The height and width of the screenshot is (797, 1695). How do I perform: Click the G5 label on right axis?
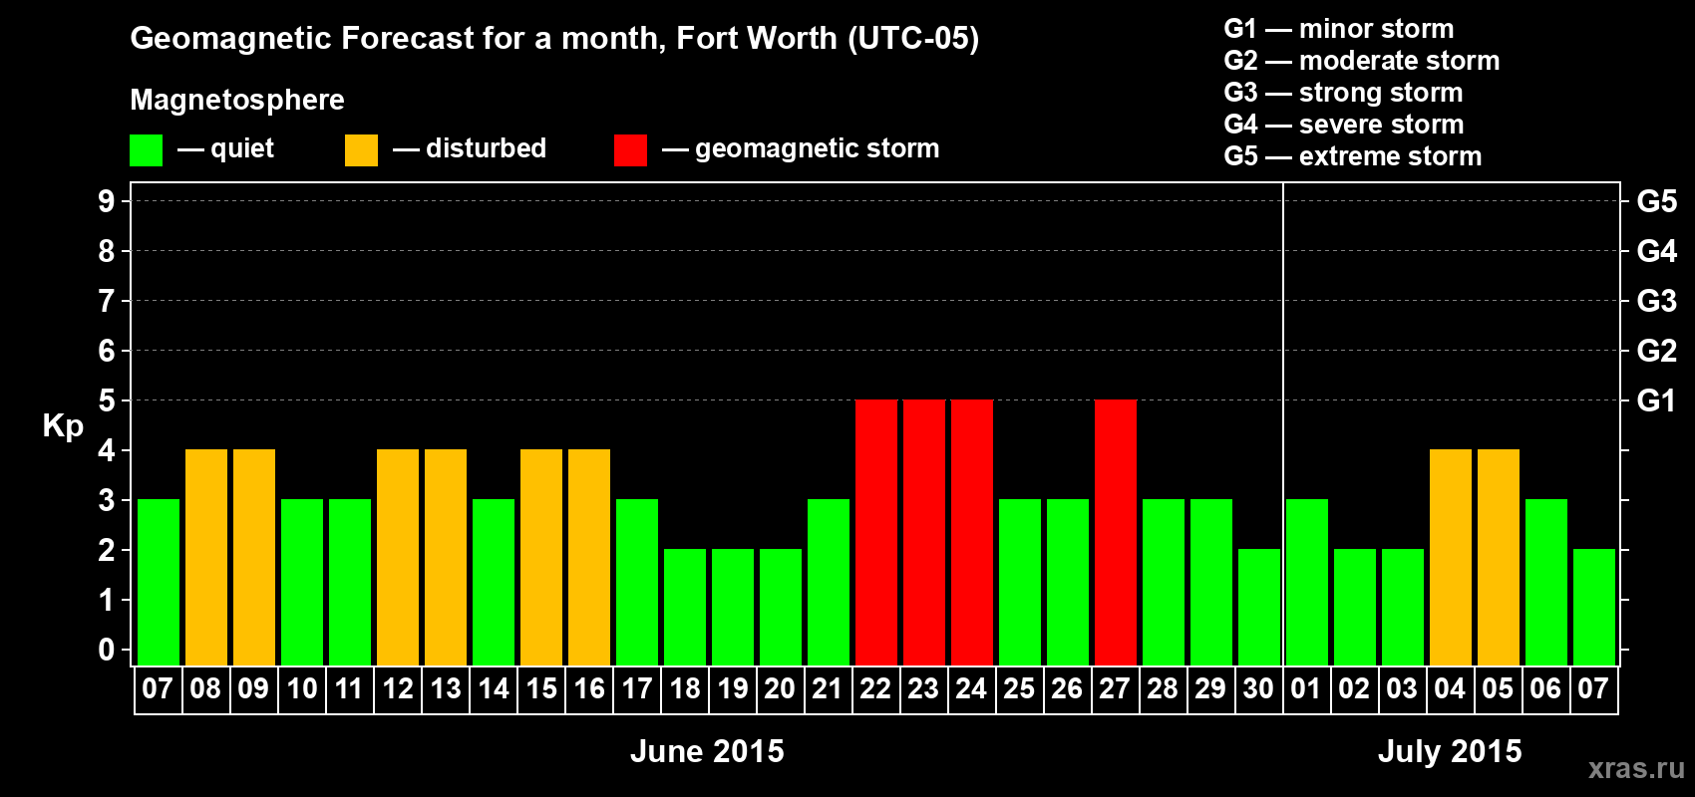pos(1657,202)
